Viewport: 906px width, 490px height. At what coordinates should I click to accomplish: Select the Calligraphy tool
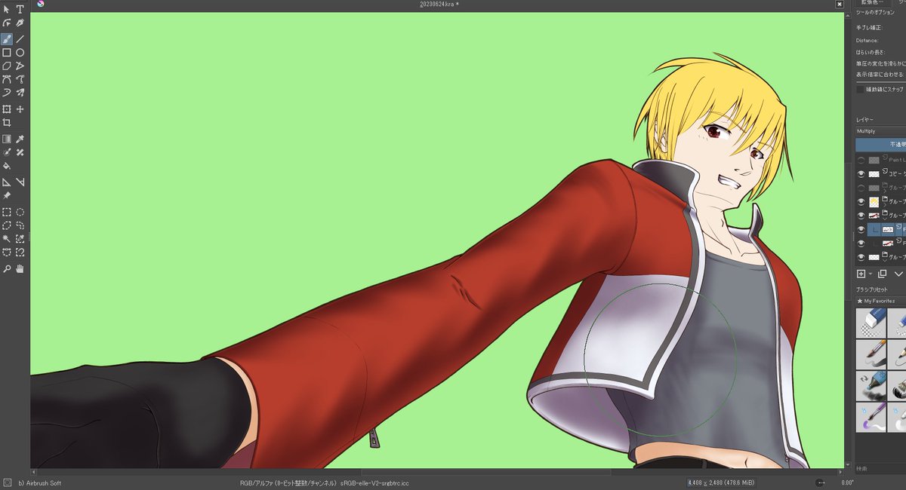(x=20, y=23)
